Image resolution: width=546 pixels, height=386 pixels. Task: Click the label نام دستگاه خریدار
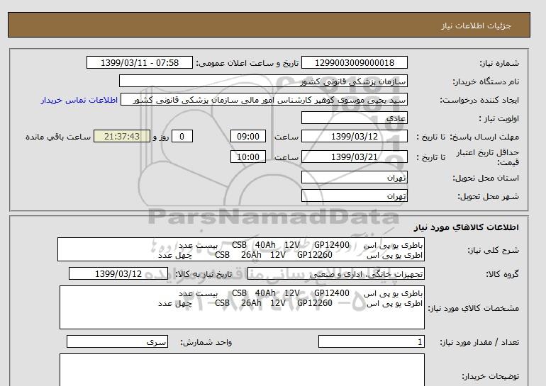(x=486, y=81)
